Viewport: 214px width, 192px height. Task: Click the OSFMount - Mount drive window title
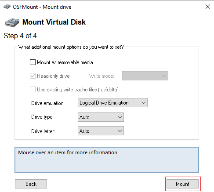pos(42,7)
